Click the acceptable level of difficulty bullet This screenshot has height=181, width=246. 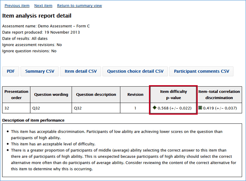pyautogui.click(x=53, y=144)
